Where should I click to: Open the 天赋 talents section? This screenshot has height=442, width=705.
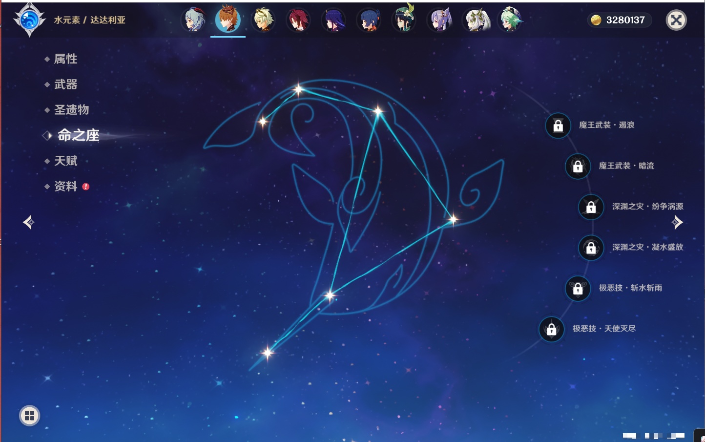[65, 161]
